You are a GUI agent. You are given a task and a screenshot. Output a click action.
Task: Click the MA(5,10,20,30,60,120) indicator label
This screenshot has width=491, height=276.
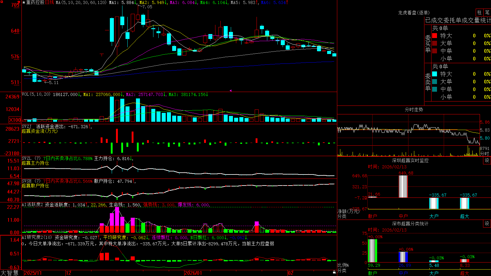[81, 2]
